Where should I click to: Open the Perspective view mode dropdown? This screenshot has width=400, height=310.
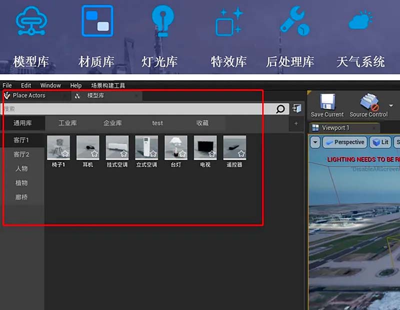[344, 142]
